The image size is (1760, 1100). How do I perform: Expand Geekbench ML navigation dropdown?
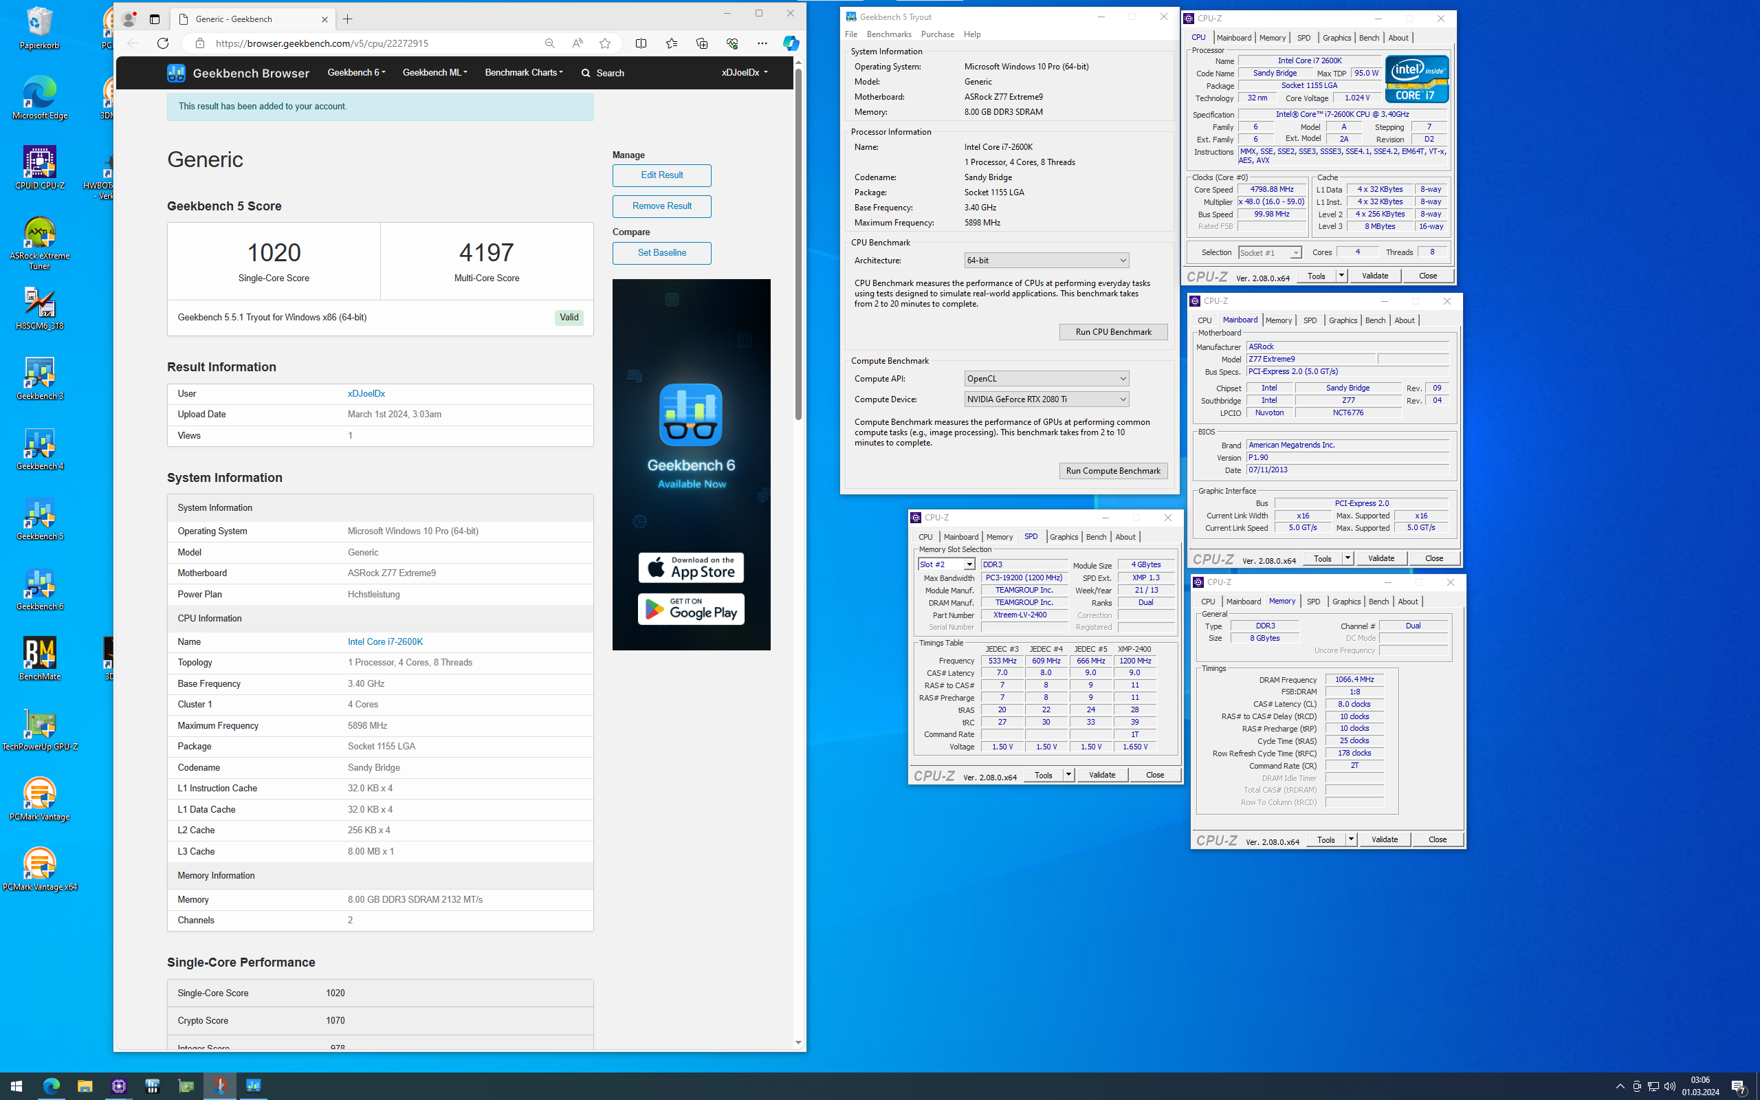tap(435, 73)
